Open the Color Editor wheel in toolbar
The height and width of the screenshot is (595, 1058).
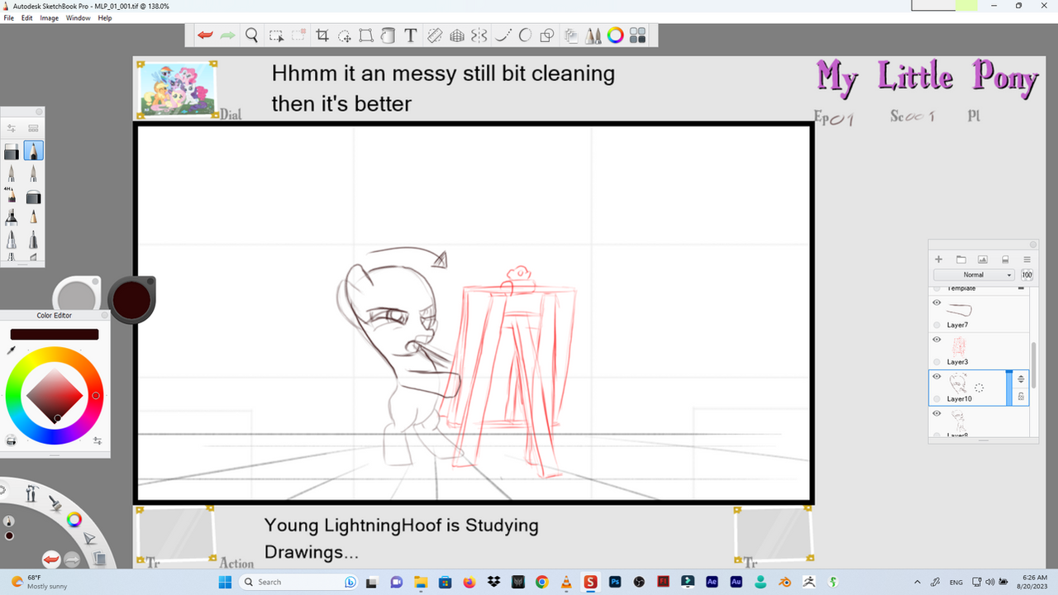[615, 36]
